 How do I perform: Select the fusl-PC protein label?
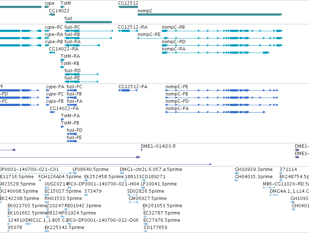(x=74, y=87)
